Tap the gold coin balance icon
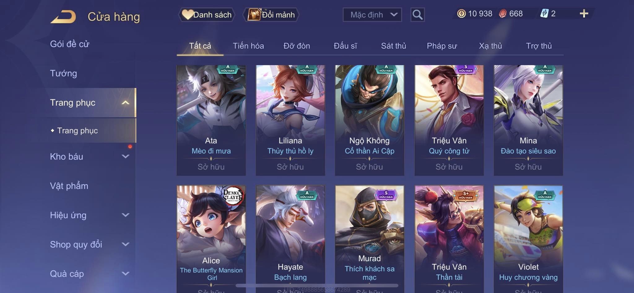The height and width of the screenshot is (293, 634). (461, 14)
